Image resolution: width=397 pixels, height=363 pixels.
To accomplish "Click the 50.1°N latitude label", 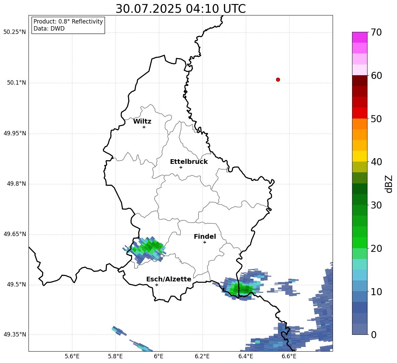I will point(16,83).
